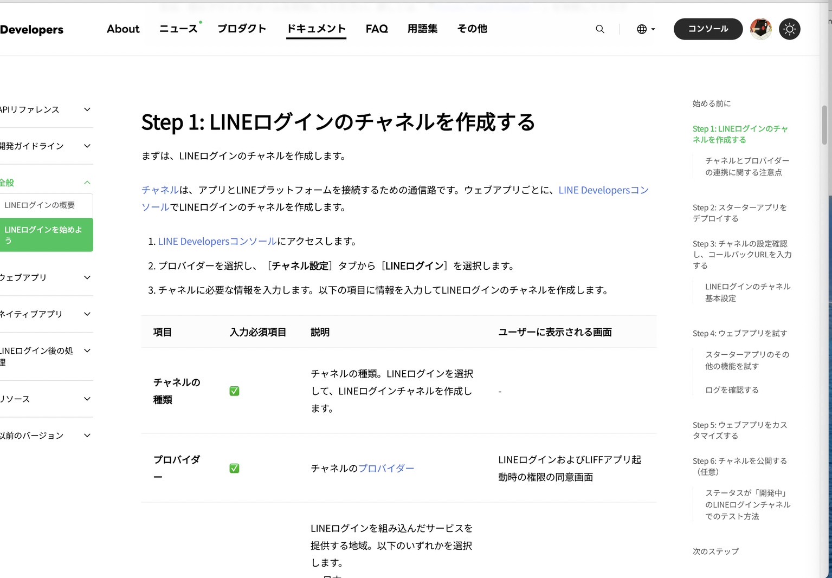Image resolution: width=832 pixels, height=578 pixels.
Task: Jump to ステータスが「開発中」 test method entry
Action: coord(747,505)
